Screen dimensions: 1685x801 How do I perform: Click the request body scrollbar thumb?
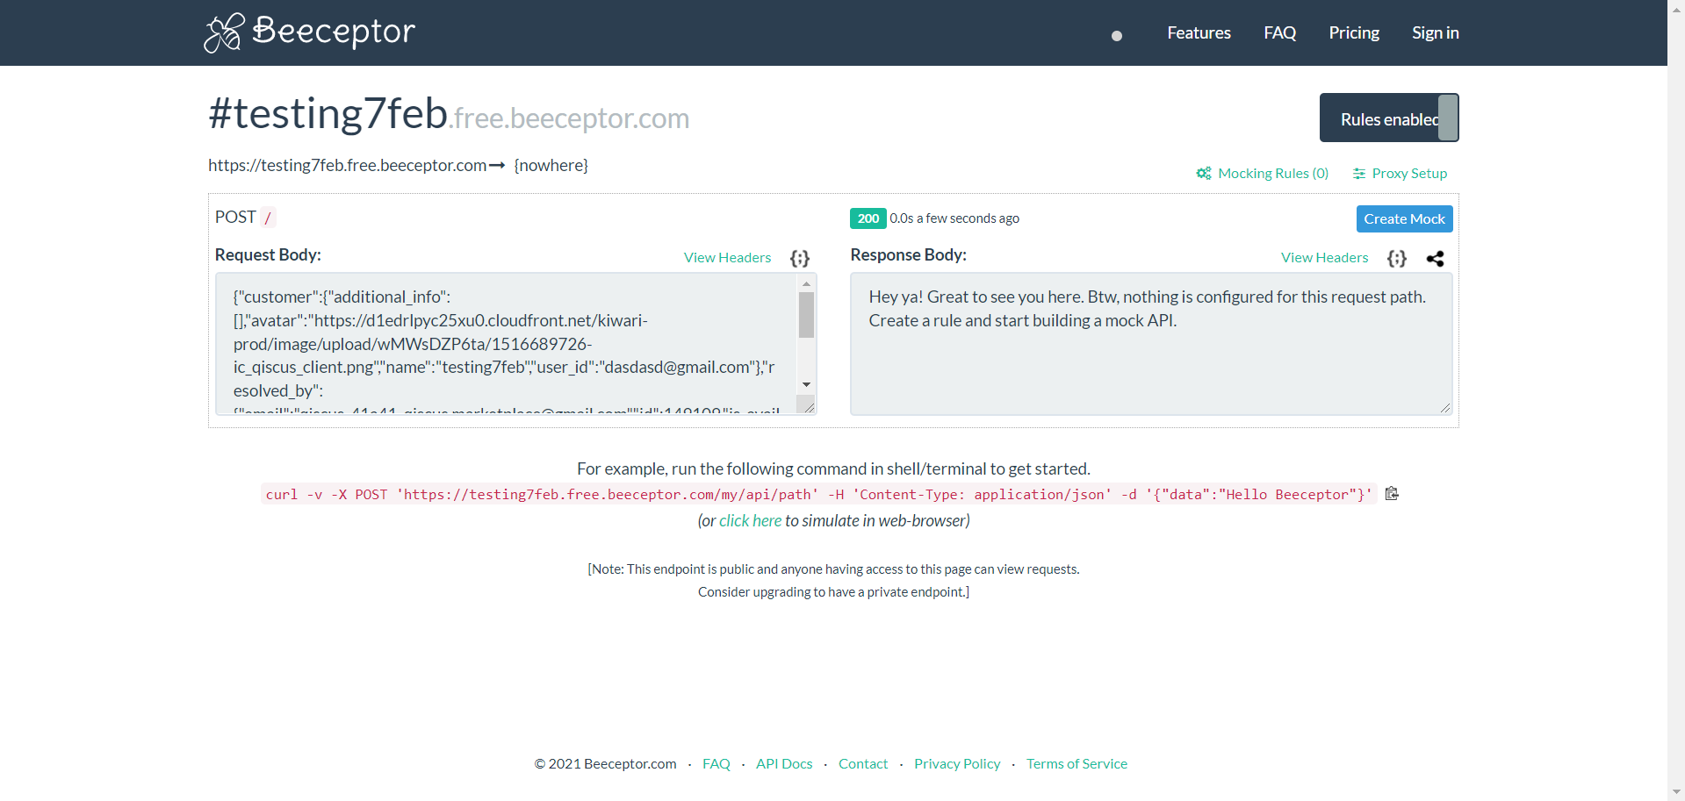click(x=806, y=315)
